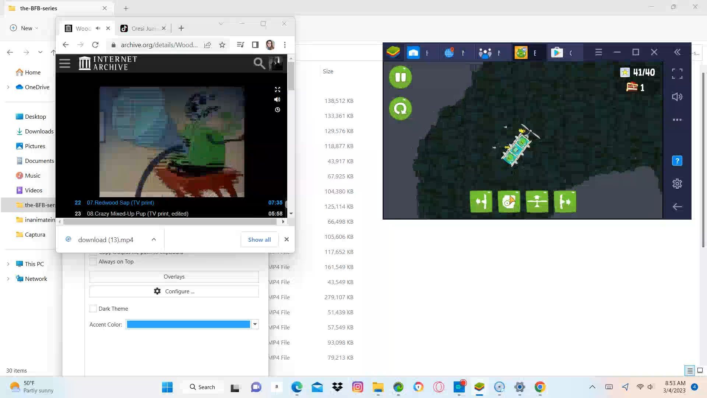Expand This PC in navigation pane
Viewport: 707px width, 398px height.
[8, 264]
